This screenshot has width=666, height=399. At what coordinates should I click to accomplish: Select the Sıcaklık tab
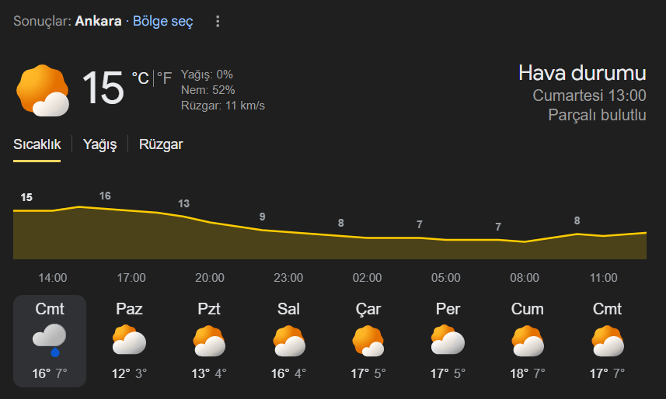(x=37, y=144)
